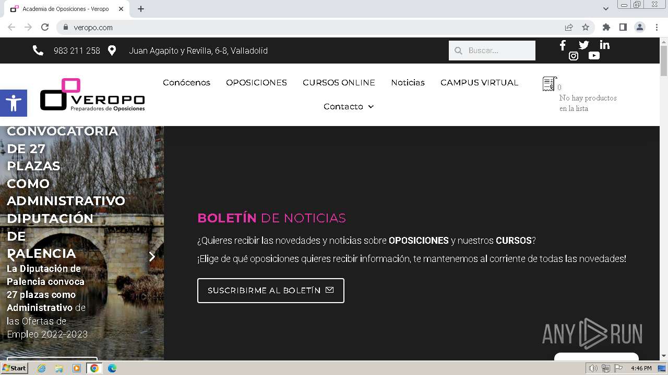
Task: Open CAMPUS VIRTUAL menu item
Action: [479, 82]
